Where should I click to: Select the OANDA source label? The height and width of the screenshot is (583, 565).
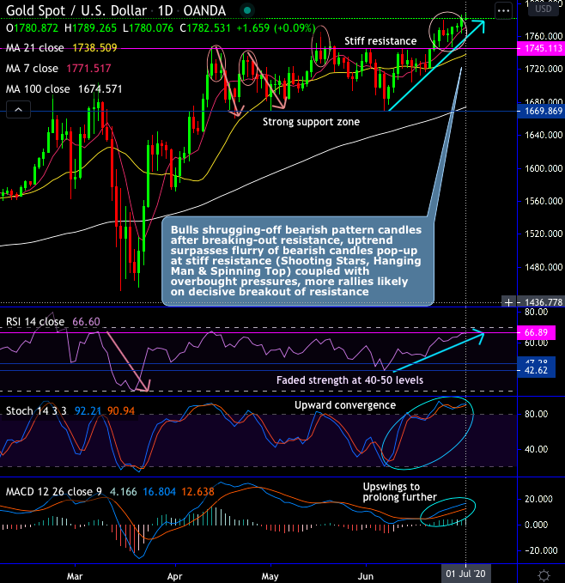point(204,10)
